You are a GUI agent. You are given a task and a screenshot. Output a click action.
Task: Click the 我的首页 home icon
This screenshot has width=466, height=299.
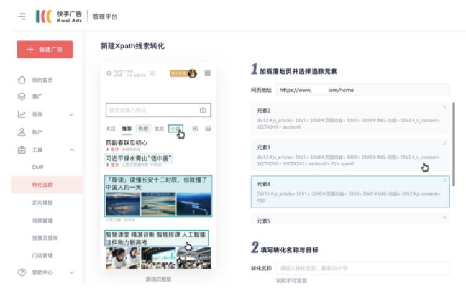[x=22, y=80]
